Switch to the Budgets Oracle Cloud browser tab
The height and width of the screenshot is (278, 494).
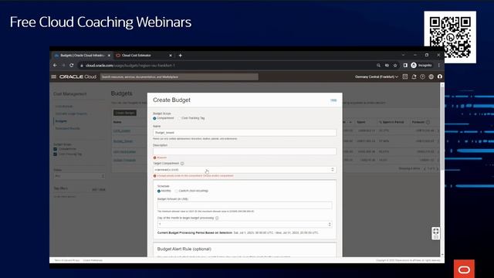82,56
